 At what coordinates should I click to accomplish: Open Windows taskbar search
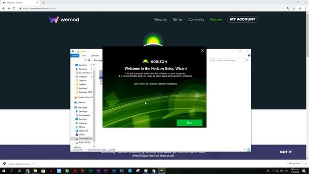(12, 171)
